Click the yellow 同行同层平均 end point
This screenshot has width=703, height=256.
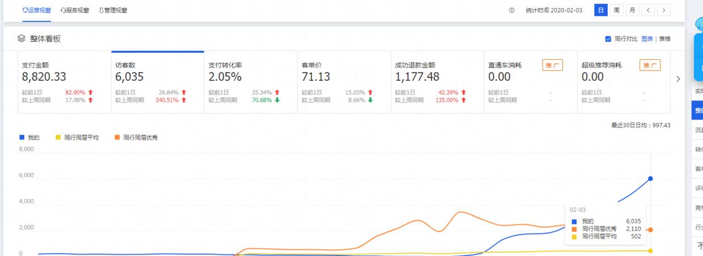650,251
